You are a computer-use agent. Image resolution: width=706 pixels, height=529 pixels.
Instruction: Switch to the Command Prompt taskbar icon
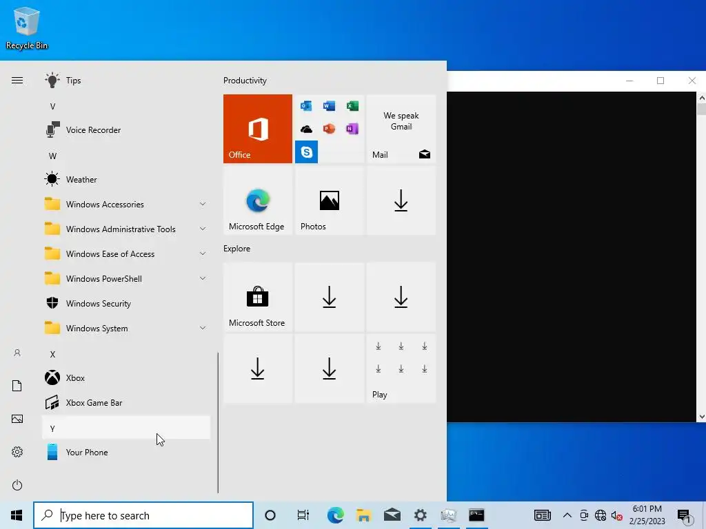[476, 515]
